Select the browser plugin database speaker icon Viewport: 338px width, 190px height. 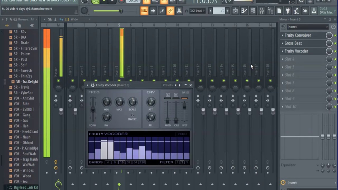tap(32, 25)
